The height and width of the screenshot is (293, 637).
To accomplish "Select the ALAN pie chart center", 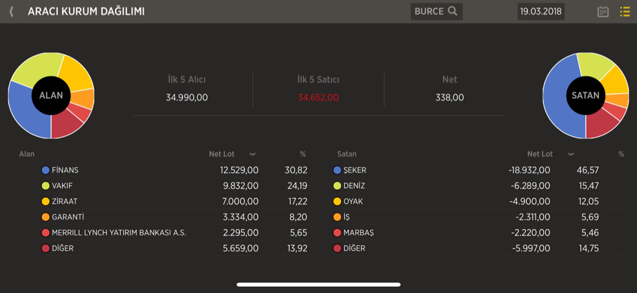I will tap(51, 96).
